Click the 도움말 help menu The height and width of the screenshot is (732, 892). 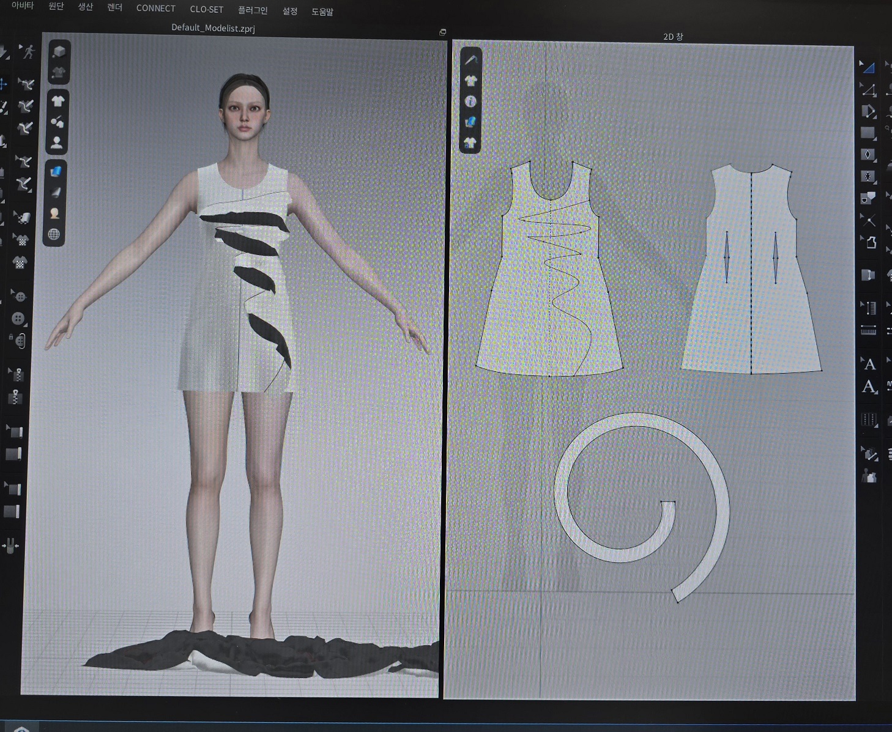322,12
